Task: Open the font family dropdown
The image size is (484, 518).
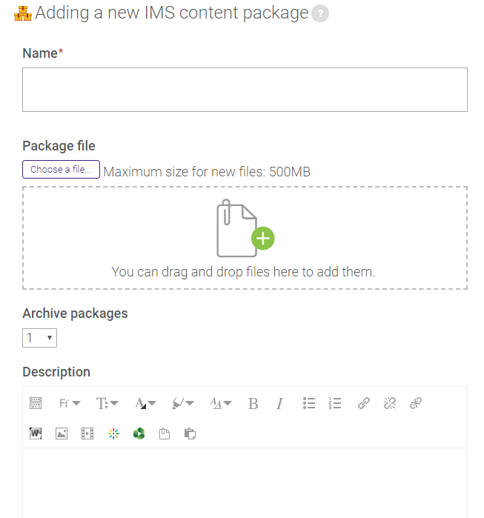Action: 70,403
